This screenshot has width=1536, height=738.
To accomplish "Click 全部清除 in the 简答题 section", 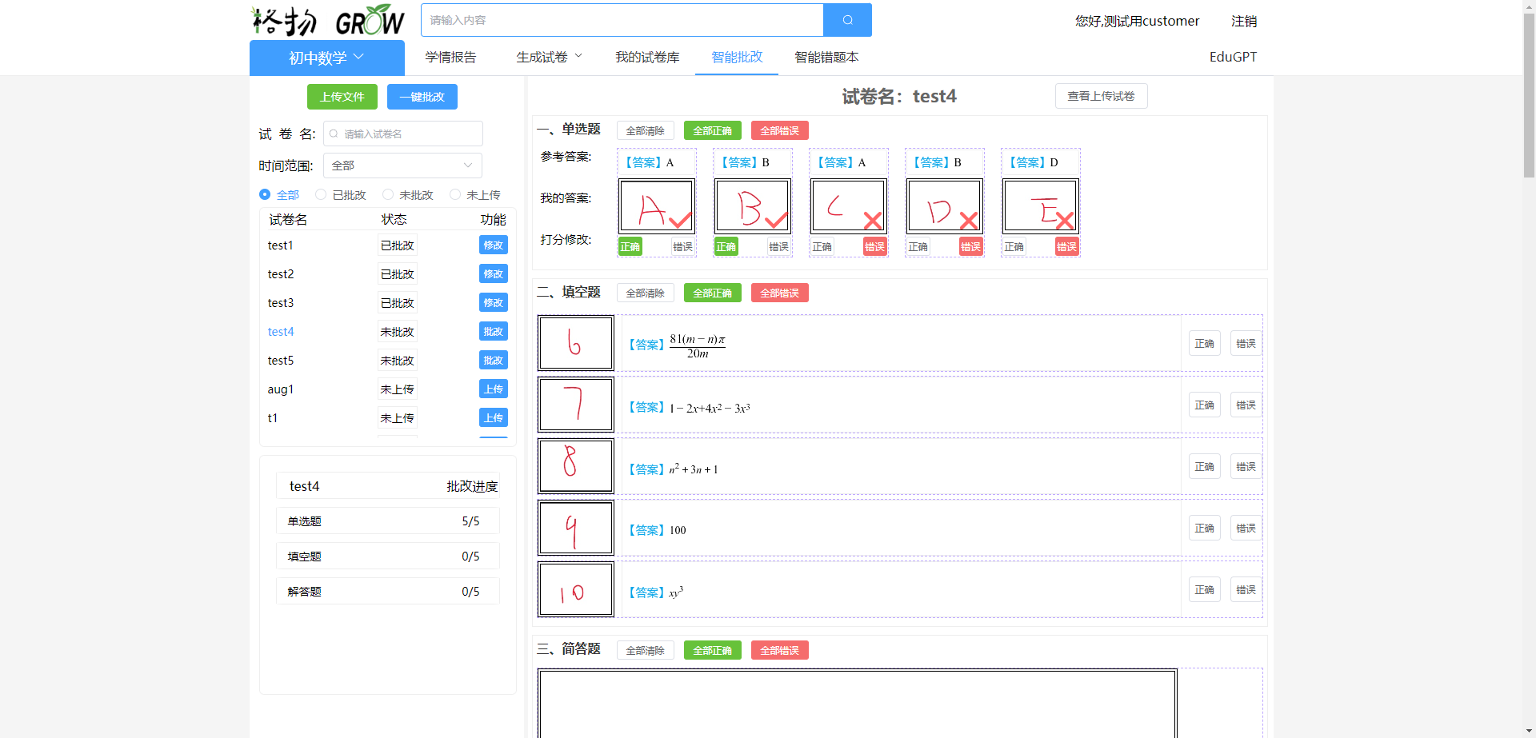I will [646, 650].
